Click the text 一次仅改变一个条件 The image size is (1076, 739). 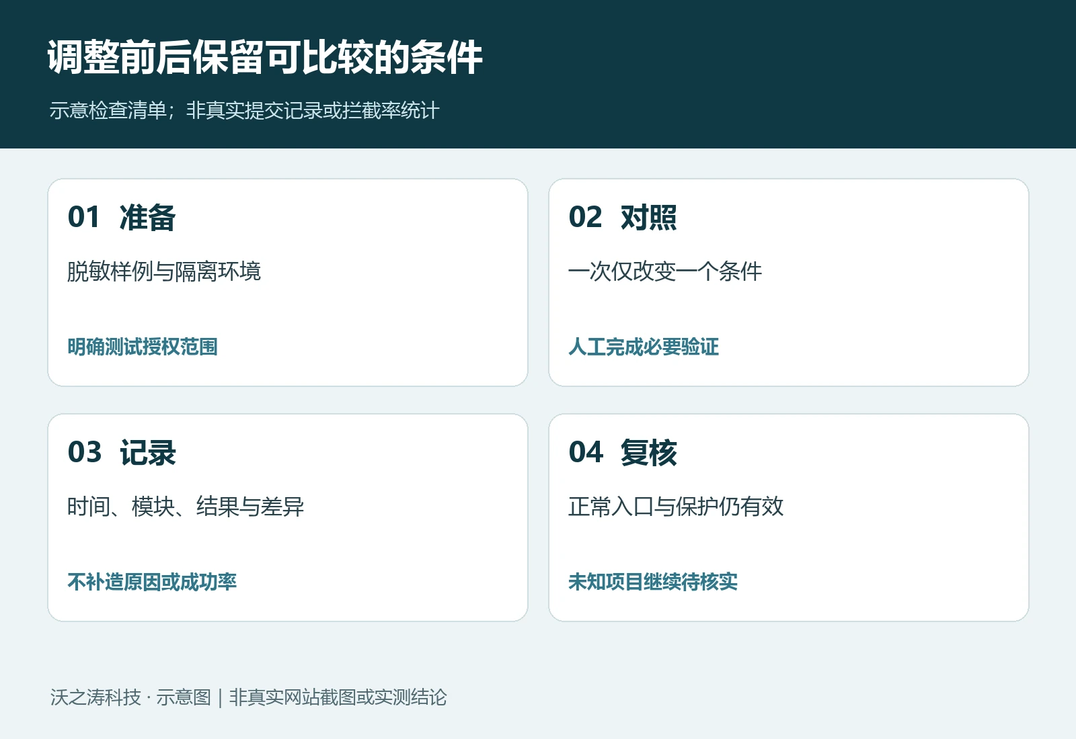point(665,271)
